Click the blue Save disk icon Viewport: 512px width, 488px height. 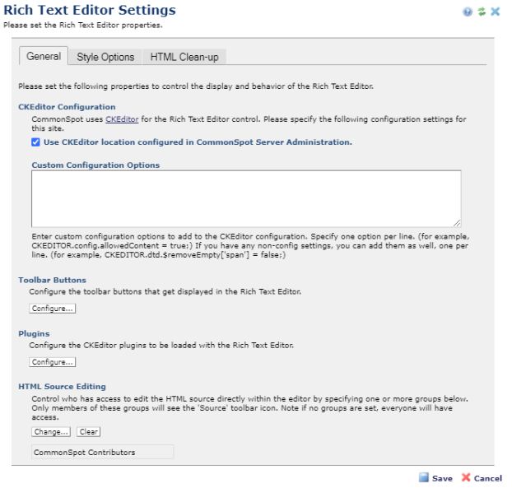424,478
